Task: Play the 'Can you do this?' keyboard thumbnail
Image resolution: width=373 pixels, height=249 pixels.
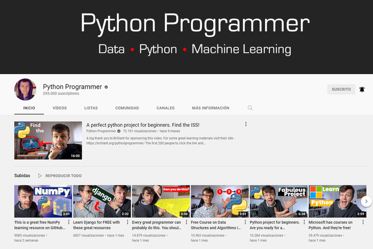Action: coord(161,201)
